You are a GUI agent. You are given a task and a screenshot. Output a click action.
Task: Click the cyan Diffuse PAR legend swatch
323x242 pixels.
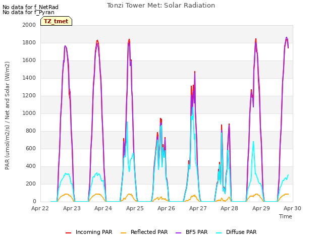point(219,233)
